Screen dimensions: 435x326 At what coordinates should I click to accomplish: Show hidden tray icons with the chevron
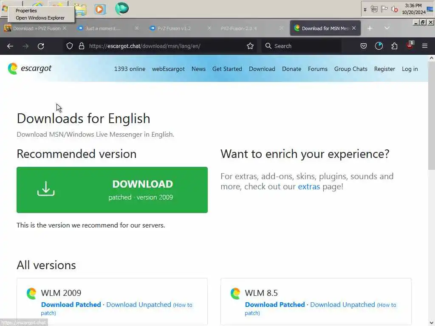coord(365,10)
